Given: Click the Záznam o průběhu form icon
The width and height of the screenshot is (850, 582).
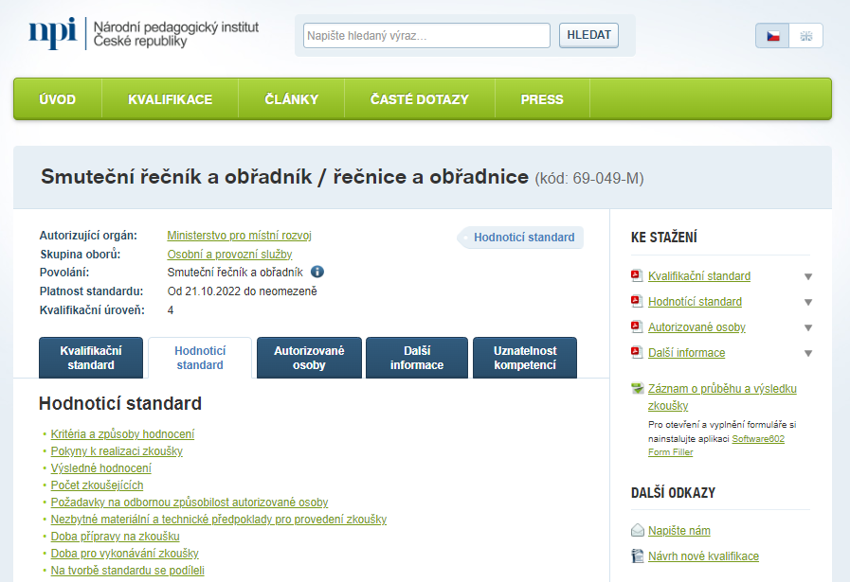Looking at the screenshot, I should [x=638, y=389].
